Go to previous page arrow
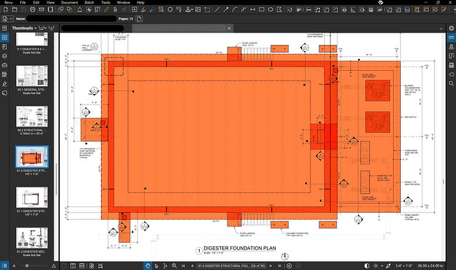Viewport: 456px width, 270px height. coord(192,266)
